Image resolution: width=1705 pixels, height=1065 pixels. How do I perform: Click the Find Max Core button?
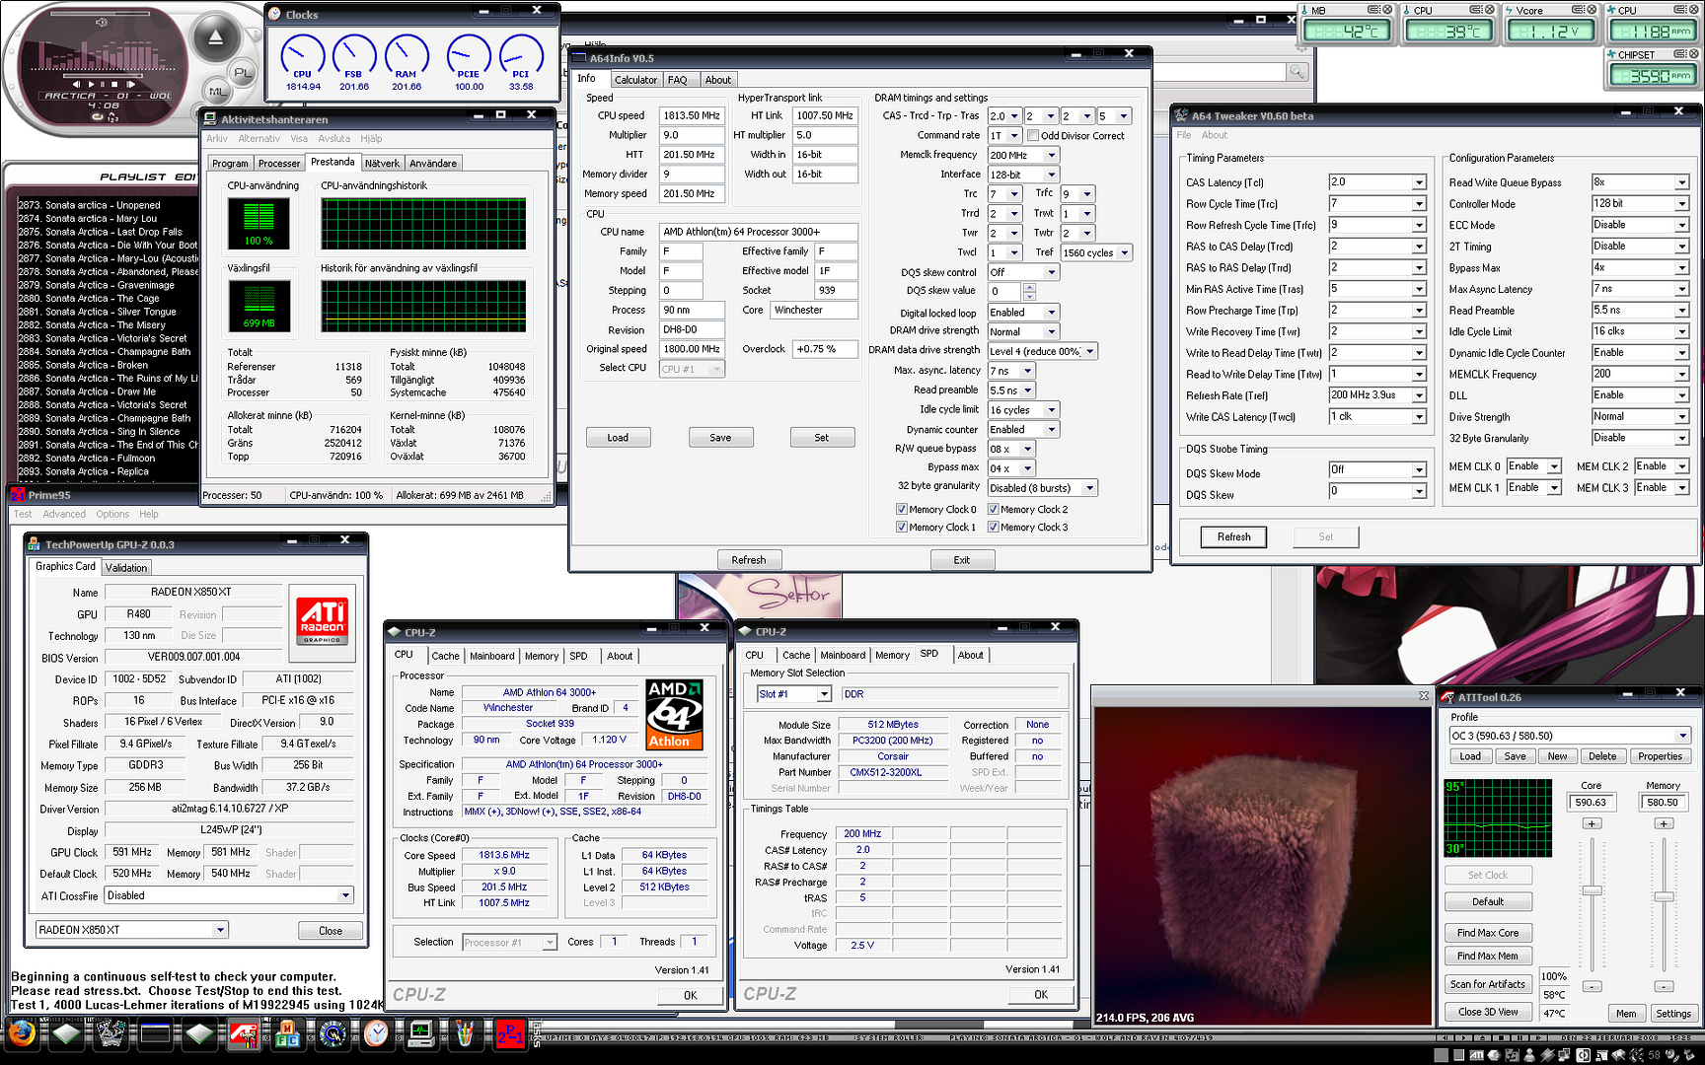1487,933
